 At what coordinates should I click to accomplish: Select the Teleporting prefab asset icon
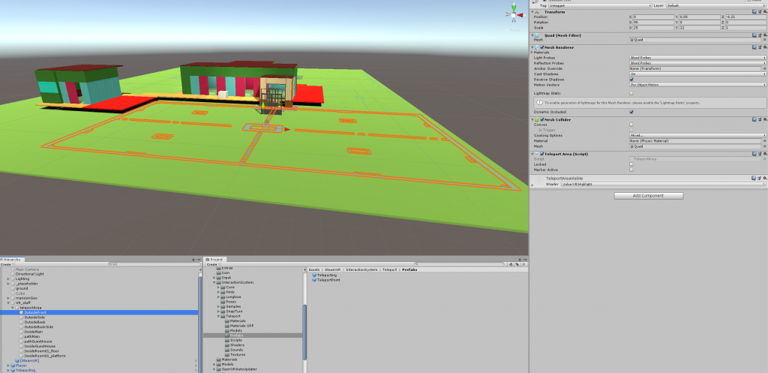pos(314,275)
